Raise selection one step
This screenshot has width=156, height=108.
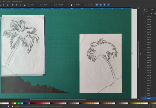point(16,5)
